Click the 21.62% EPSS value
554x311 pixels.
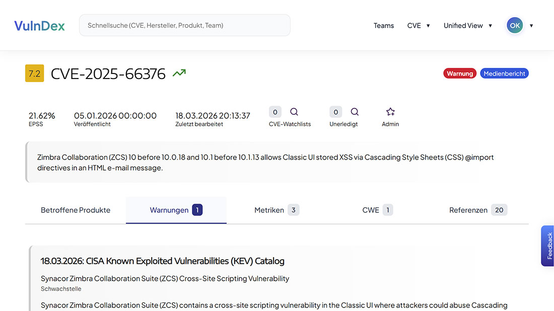coord(42,115)
